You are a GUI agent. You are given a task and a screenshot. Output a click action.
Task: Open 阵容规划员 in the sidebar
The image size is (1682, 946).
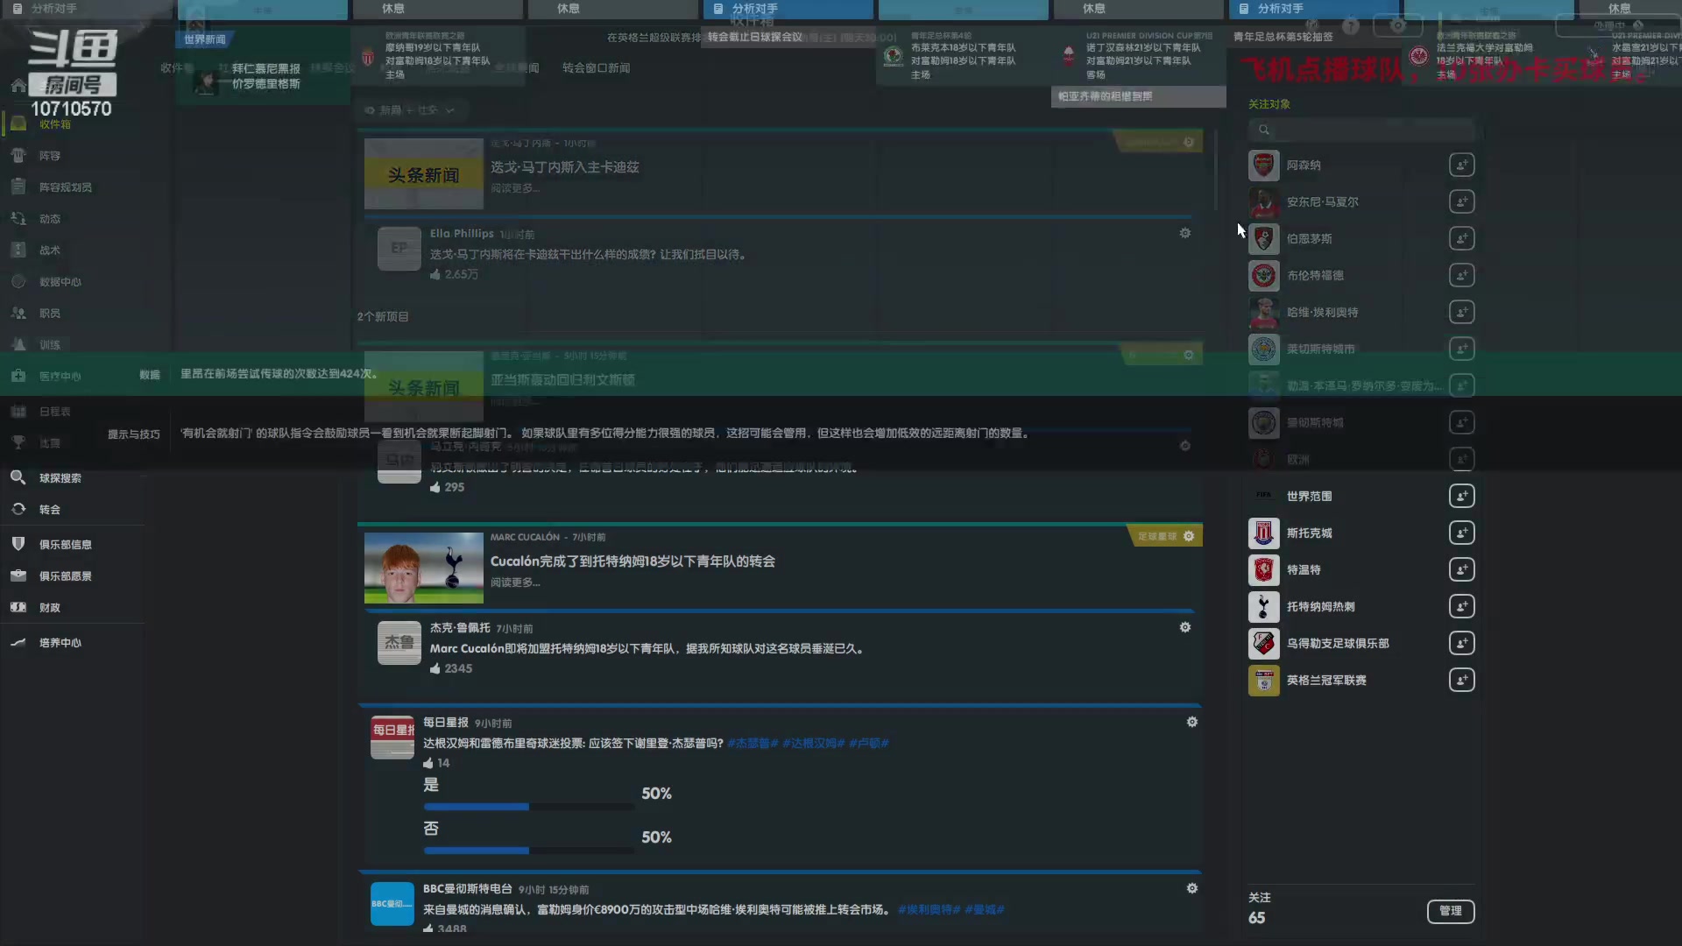(65, 187)
